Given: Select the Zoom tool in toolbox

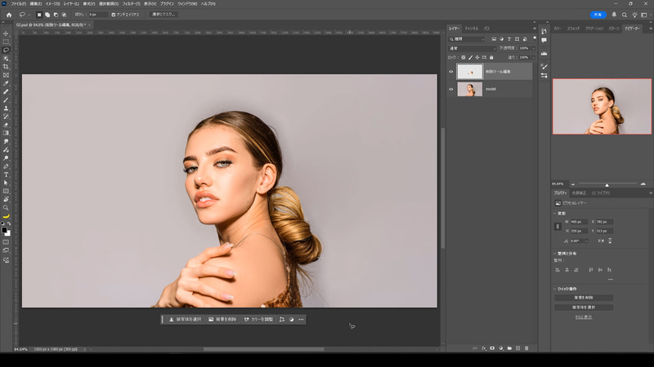Looking at the screenshot, I should 6,208.
